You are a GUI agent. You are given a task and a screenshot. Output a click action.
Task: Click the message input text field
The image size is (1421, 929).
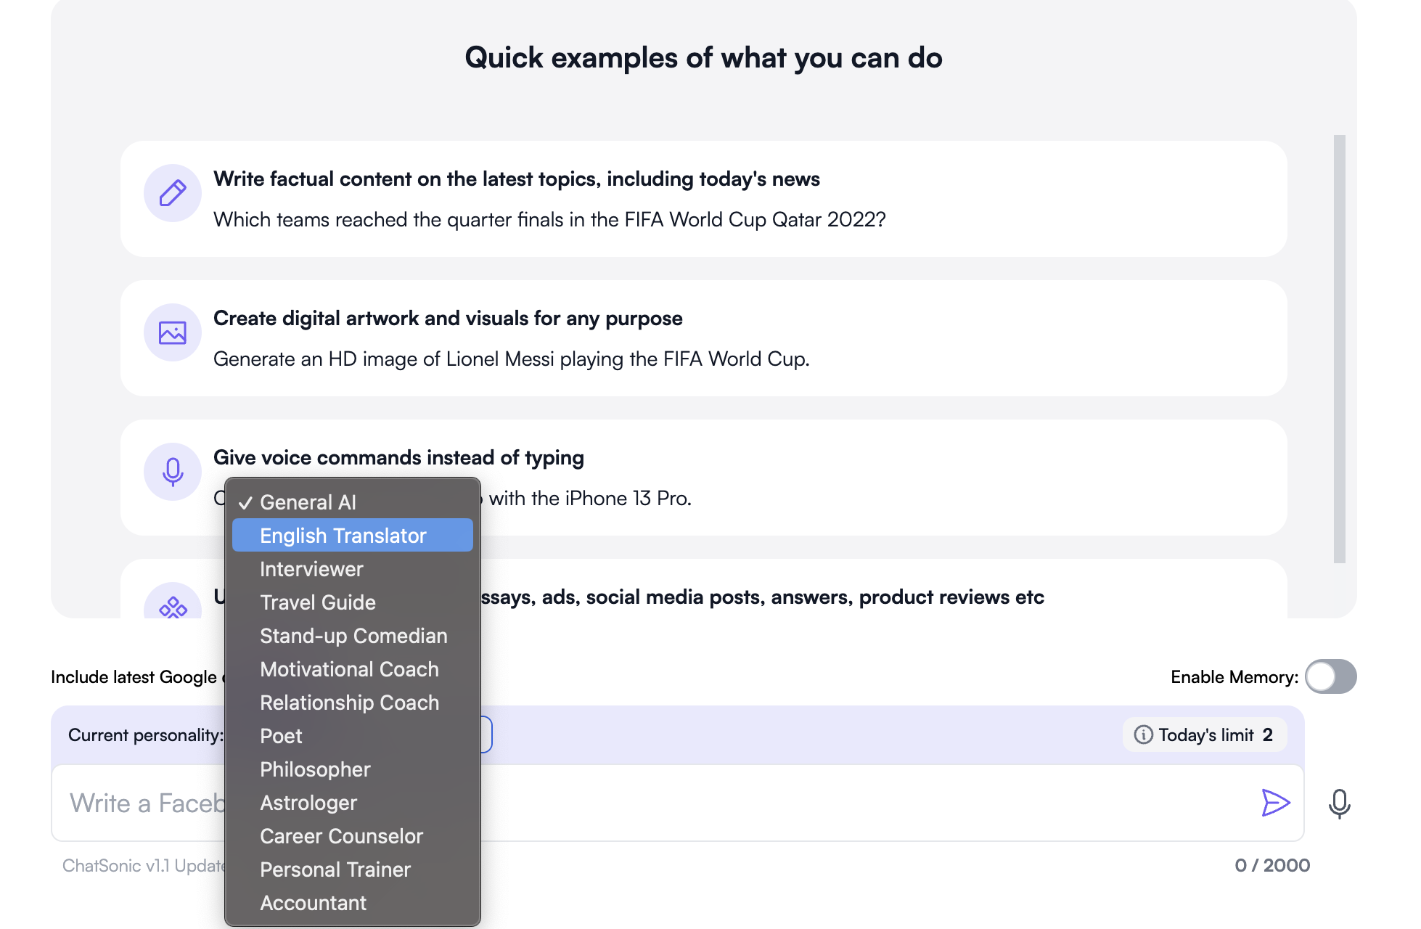798,803
